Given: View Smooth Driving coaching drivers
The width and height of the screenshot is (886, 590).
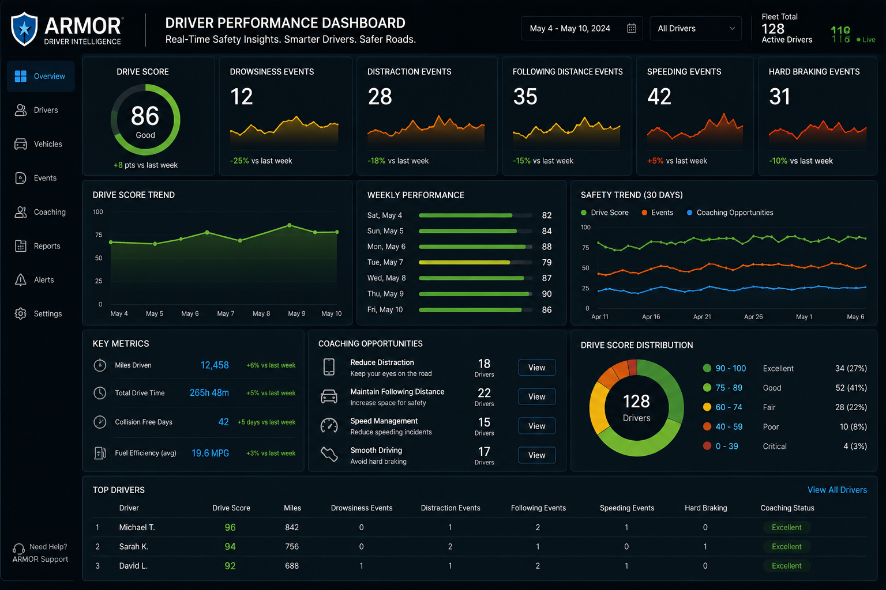Looking at the screenshot, I should [536, 455].
